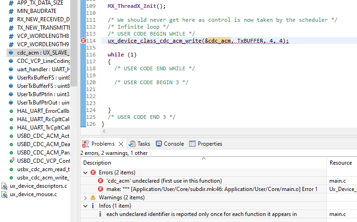Click the variable icon beside uart_handler
Viewport: 357px width, 222px height.
[11, 69]
